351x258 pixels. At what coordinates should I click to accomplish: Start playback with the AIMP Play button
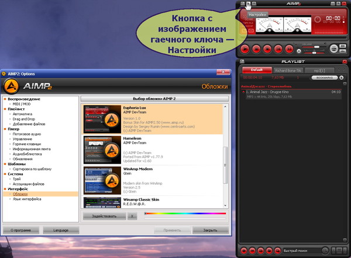(x=245, y=49)
